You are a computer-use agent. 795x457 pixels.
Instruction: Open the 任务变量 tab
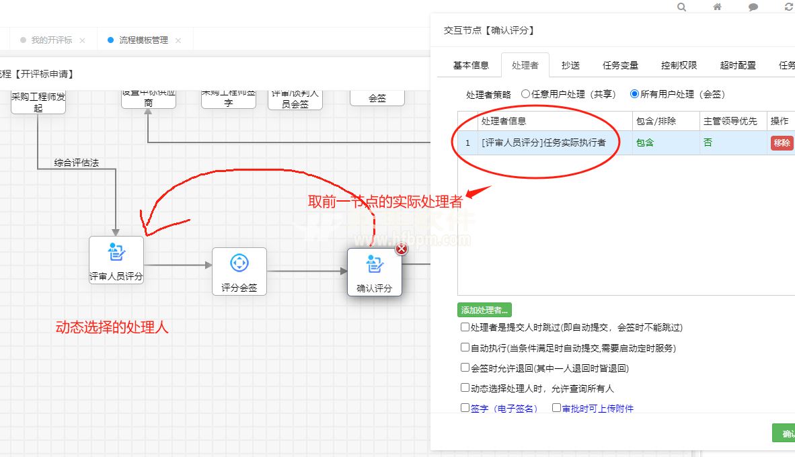pos(620,65)
